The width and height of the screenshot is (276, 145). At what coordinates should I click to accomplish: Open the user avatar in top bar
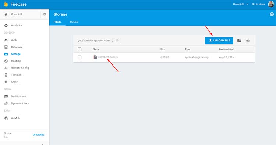[271, 4]
